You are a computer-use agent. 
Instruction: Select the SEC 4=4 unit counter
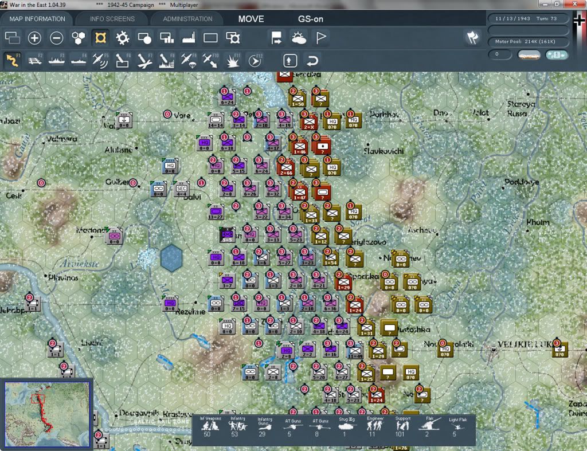point(182,189)
